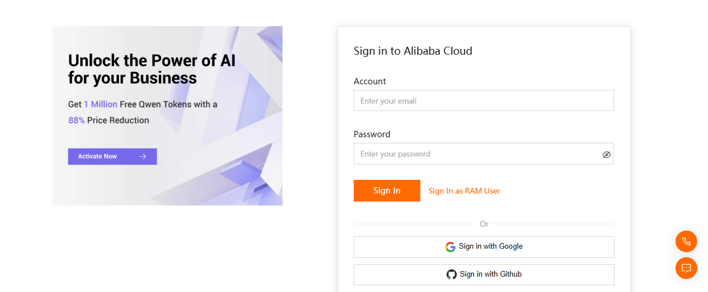The width and height of the screenshot is (708, 292).
Task: Click the Google logo icon
Action: tap(451, 247)
